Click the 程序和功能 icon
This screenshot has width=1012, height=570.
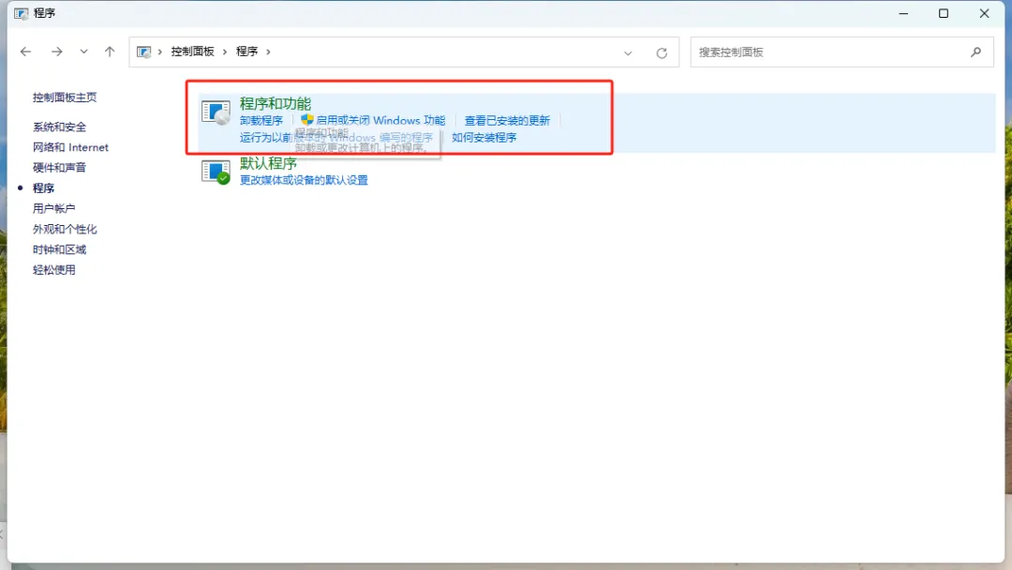point(216,112)
